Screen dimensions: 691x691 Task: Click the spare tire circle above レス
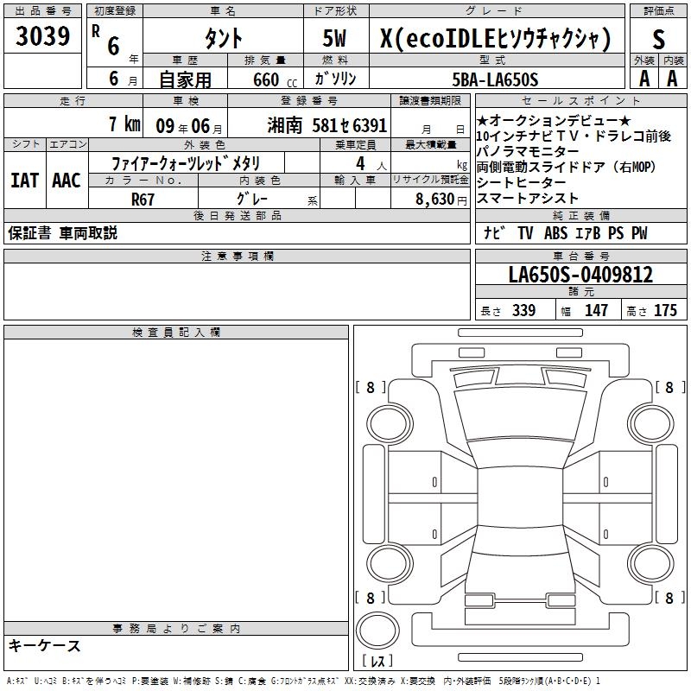pyautogui.click(x=377, y=629)
